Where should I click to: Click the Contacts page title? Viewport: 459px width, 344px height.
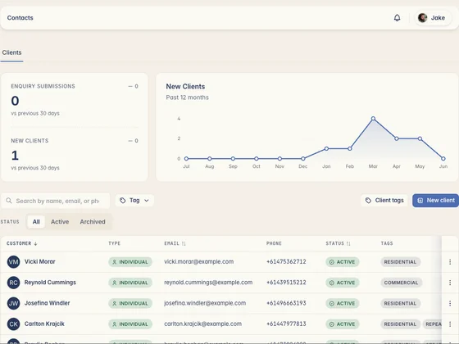point(20,18)
